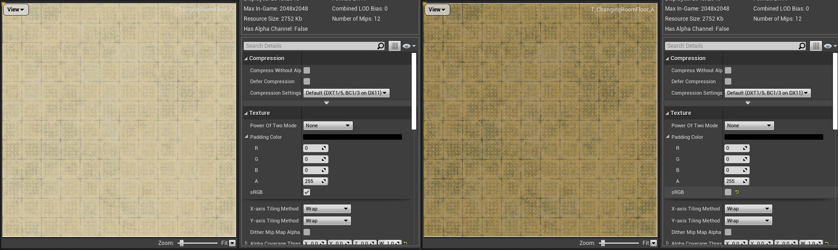Collapse the Padding Color property in left panel
Screen dimensions: 838x250
coord(247,137)
